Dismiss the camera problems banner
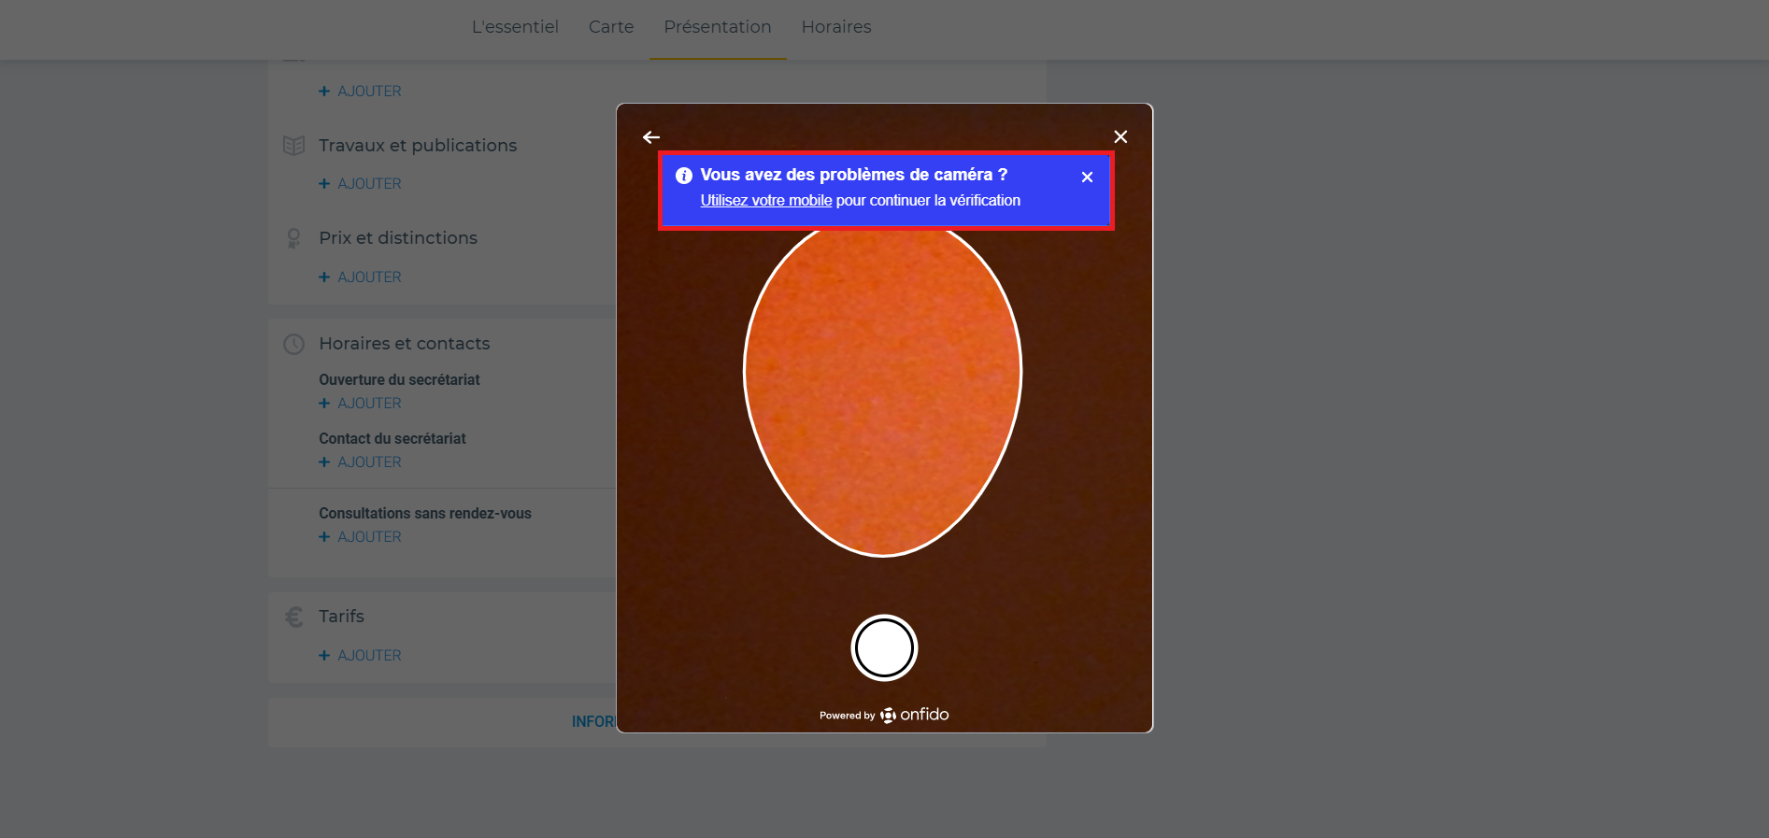Screen dimensions: 1769x838 click(x=1087, y=177)
